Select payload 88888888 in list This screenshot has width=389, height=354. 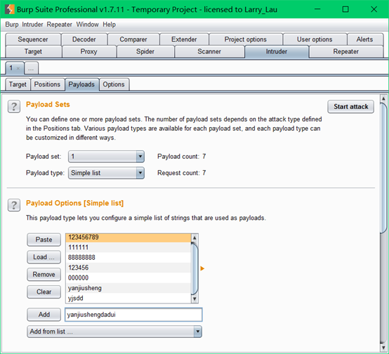(x=128, y=258)
